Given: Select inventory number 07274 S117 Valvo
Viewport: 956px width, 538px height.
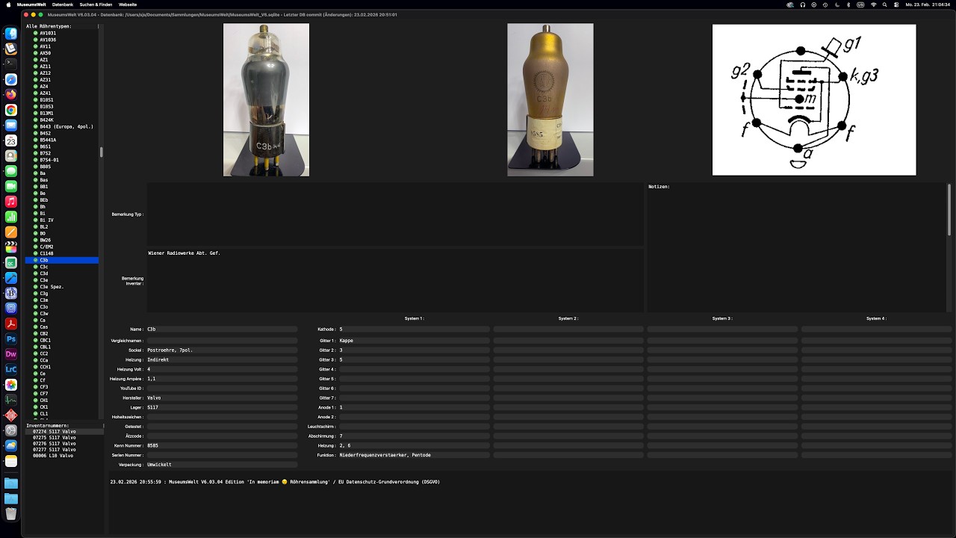Looking at the screenshot, I should pos(64,431).
